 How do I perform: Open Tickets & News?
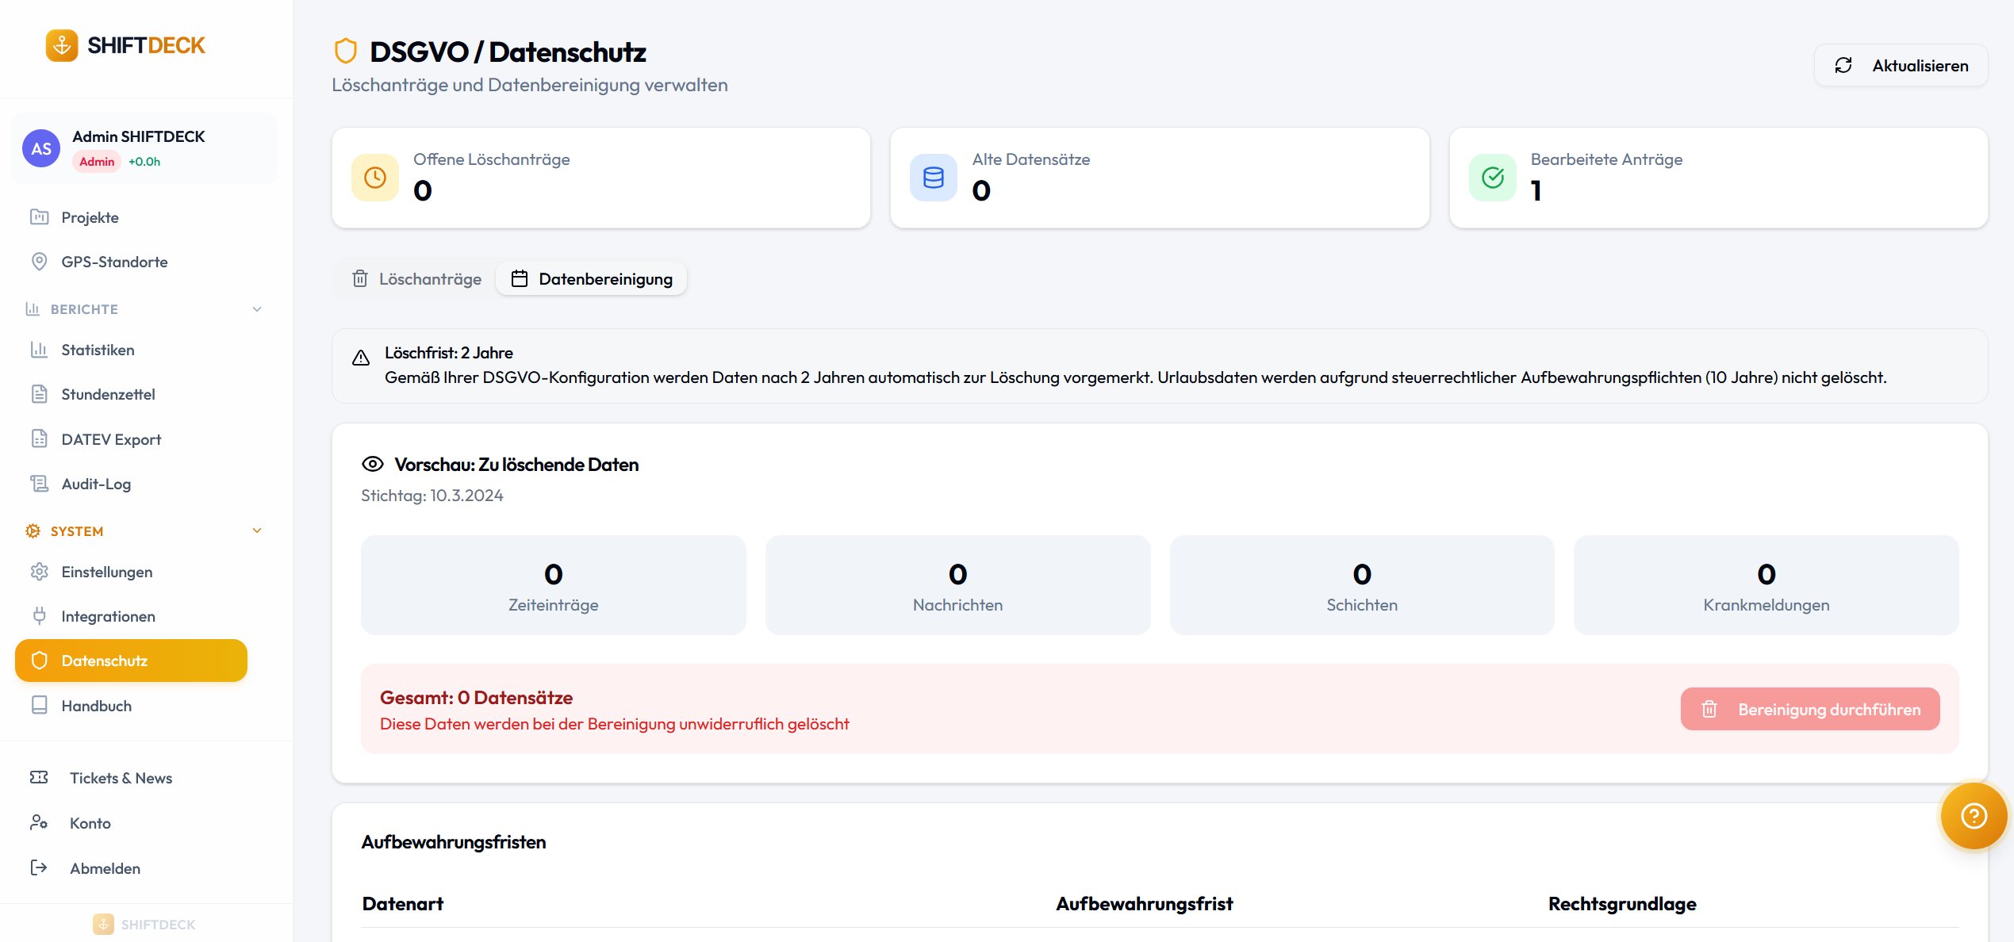click(121, 778)
